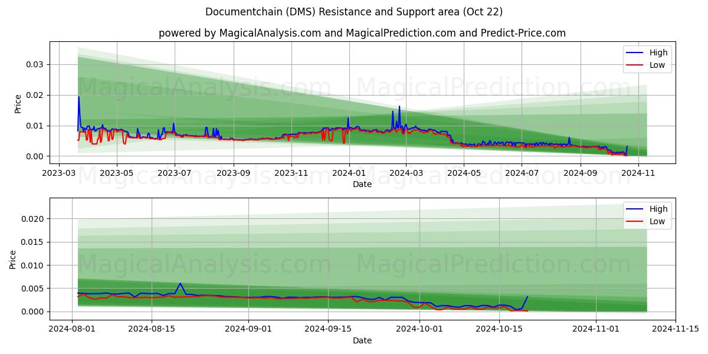Click the '2024-10-15' x-axis label
The width and height of the screenshot is (708, 354).
click(499, 329)
